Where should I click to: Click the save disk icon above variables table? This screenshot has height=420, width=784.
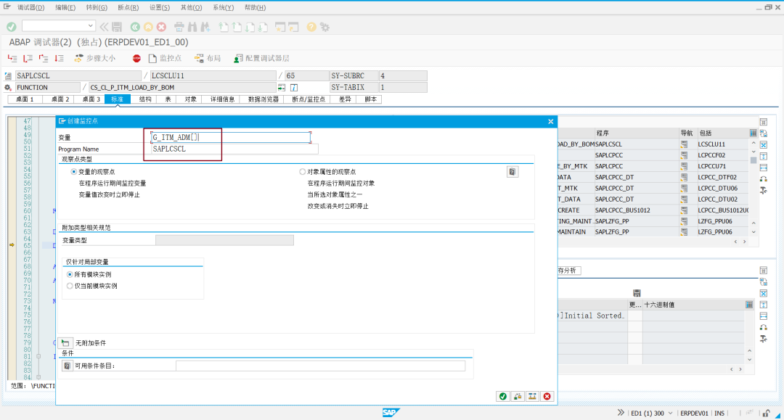coord(637,293)
